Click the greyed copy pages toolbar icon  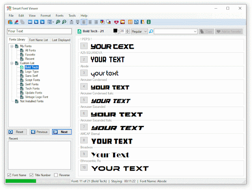[22, 22]
